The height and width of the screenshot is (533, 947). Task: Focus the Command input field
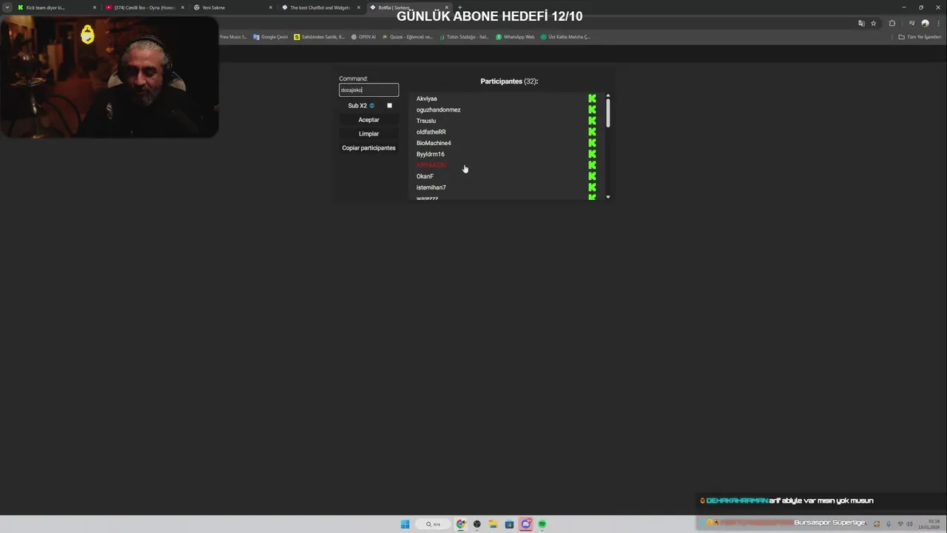(368, 90)
